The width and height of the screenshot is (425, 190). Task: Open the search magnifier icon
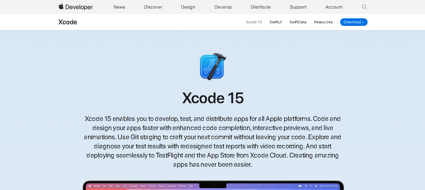364,7
